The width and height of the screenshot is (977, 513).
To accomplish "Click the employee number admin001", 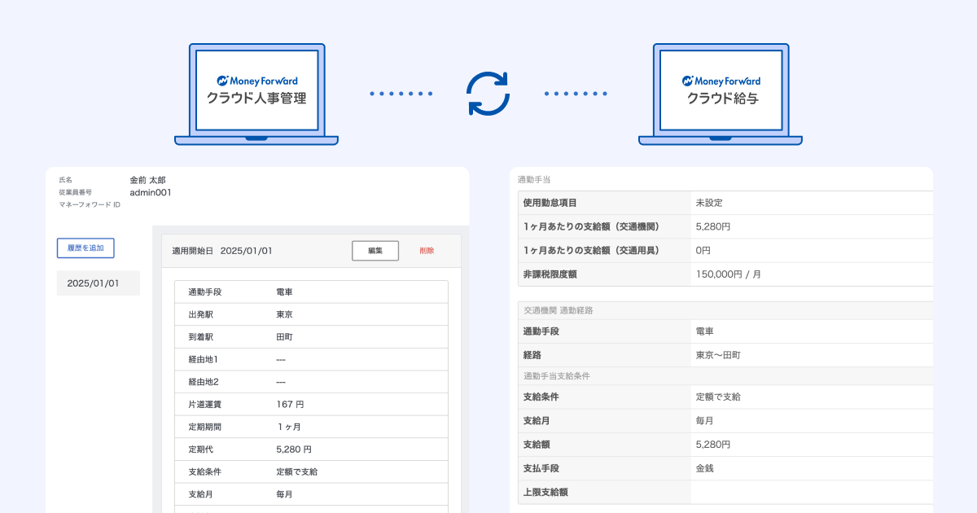I will click(151, 193).
